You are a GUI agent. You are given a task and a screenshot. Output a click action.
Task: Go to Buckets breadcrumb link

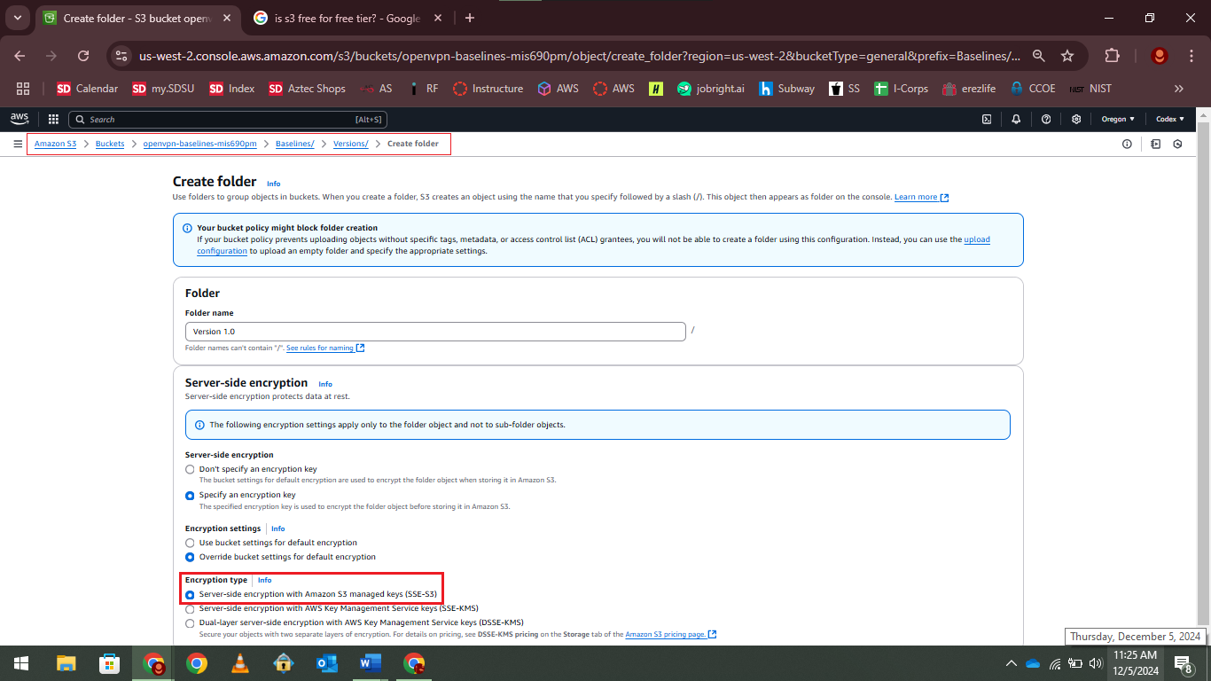[x=110, y=144]
